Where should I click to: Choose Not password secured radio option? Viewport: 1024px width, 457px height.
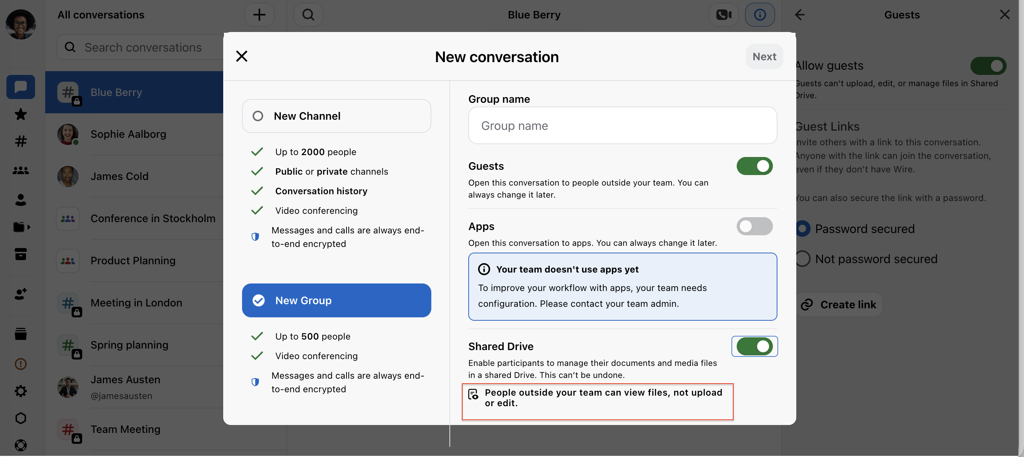click(802, 259)
